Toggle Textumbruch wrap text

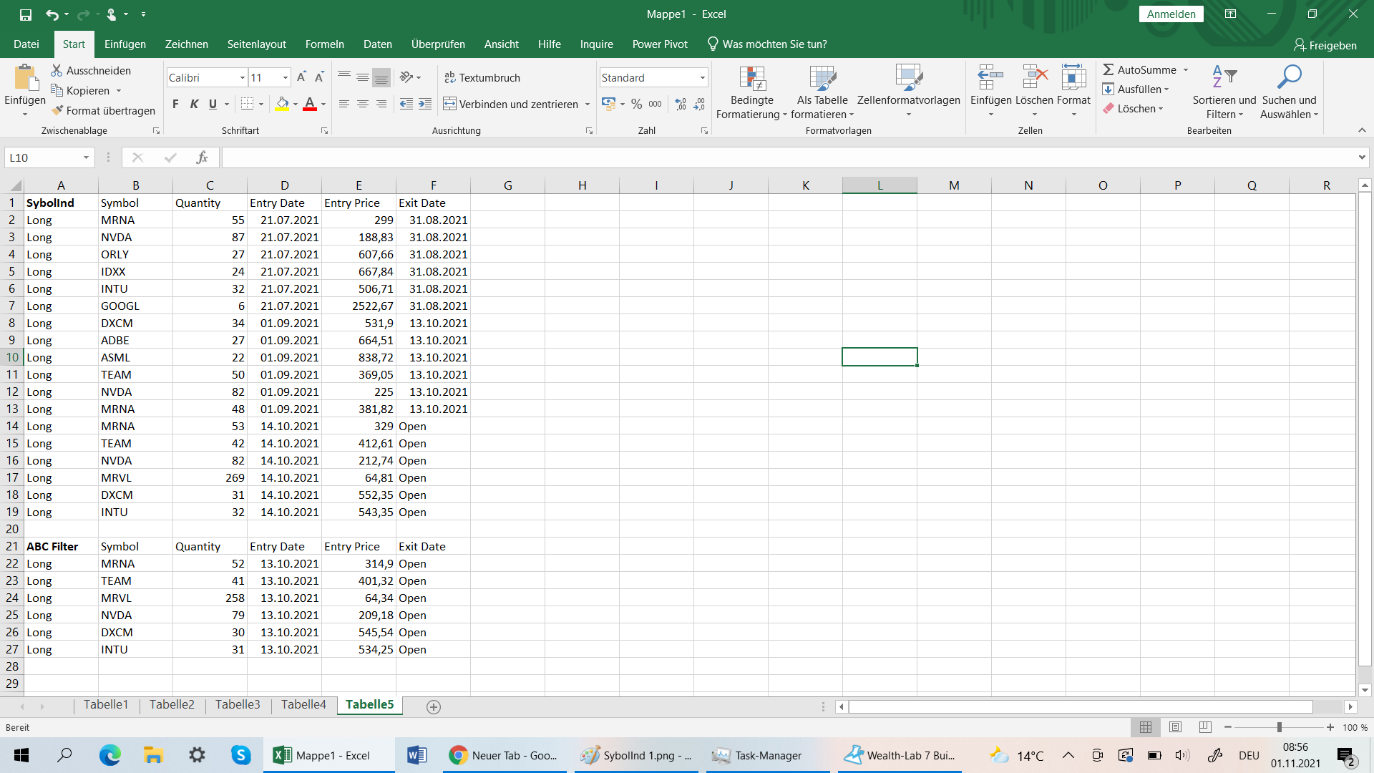(x=482, y=77)
